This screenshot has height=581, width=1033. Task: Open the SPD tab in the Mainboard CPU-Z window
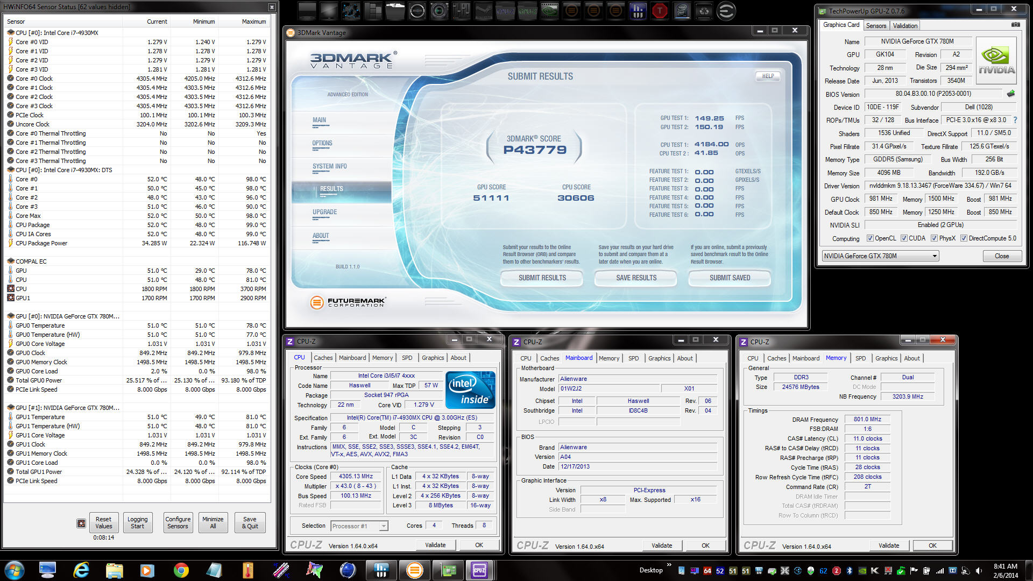pyautogui.click(x=634, y=358)
